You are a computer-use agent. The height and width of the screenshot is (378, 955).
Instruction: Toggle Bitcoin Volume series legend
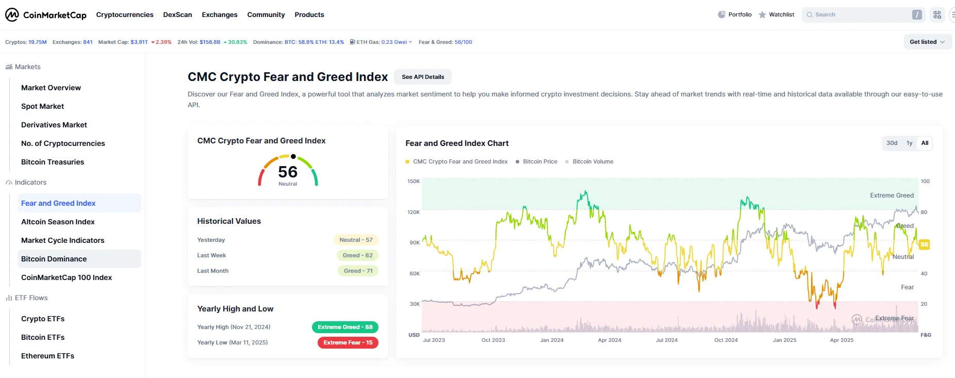(589, 161)
